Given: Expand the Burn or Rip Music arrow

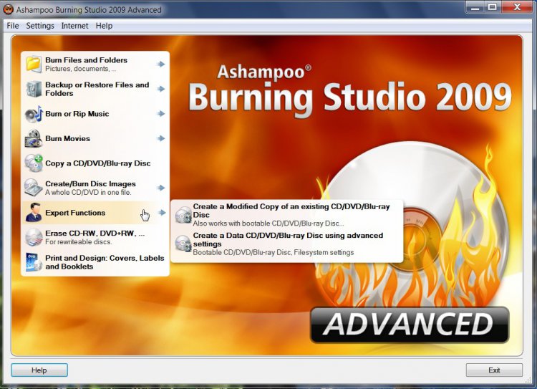Looking at the screenshot, I should [160, 114].
